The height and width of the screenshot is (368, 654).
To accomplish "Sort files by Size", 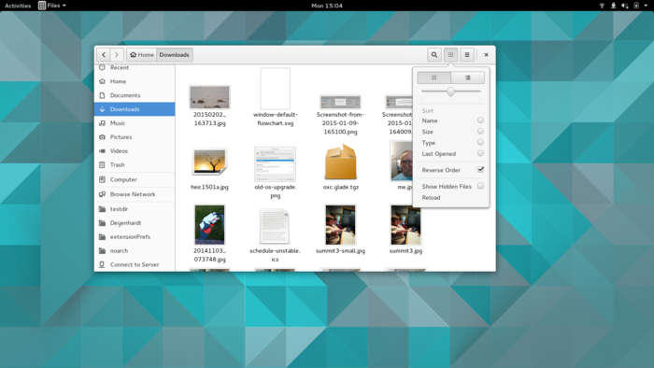I will tap(480, 132).
